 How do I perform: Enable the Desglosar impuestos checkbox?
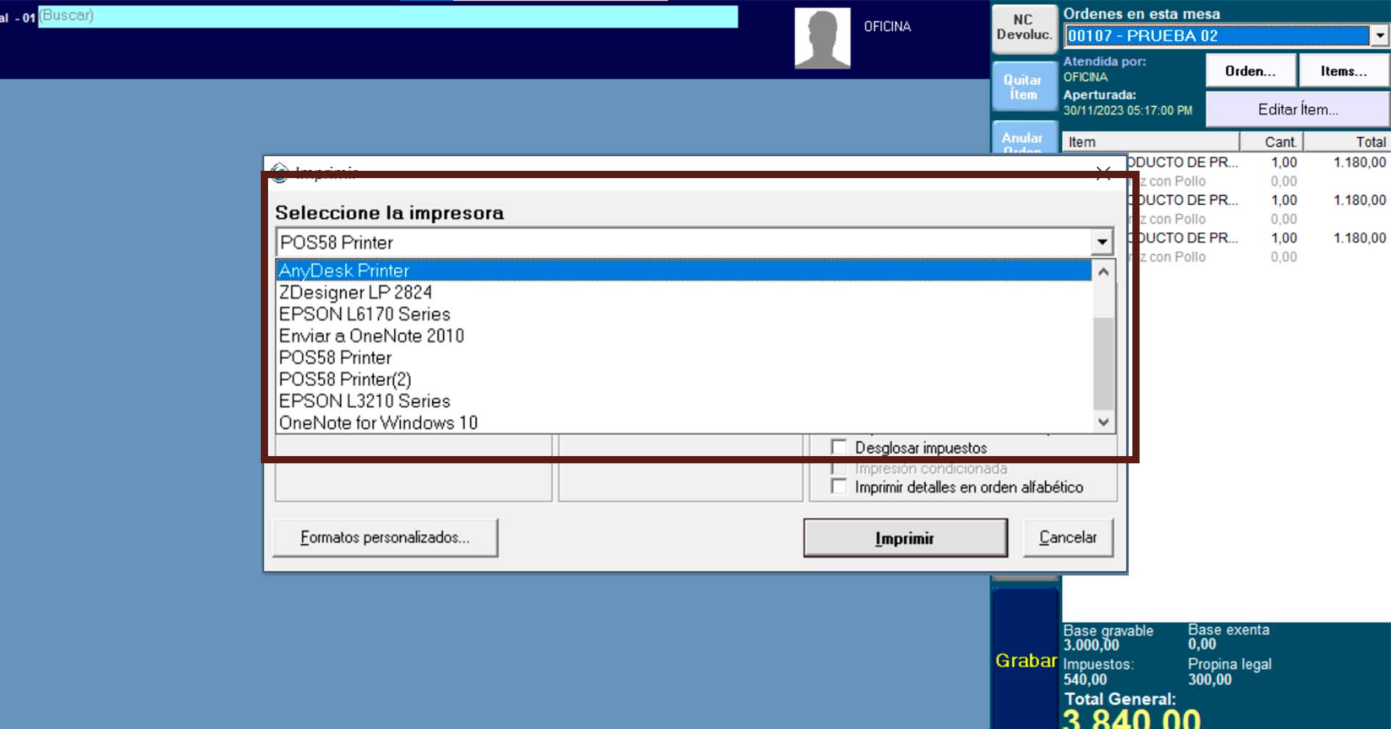point(839,447)
